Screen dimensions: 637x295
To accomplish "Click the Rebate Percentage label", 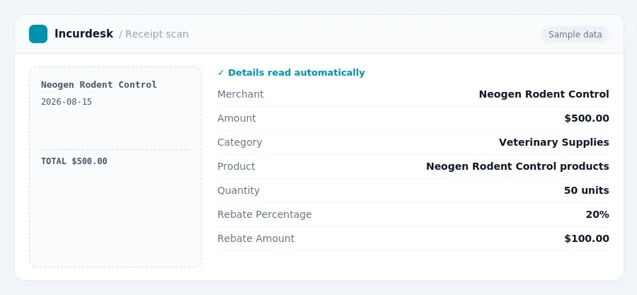I will [x=265, y=214].
